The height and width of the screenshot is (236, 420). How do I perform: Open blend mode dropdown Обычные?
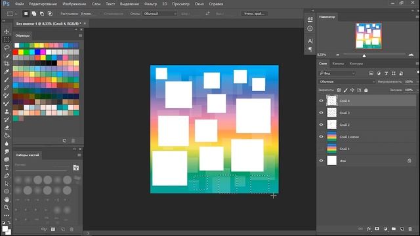pos(346,81)
